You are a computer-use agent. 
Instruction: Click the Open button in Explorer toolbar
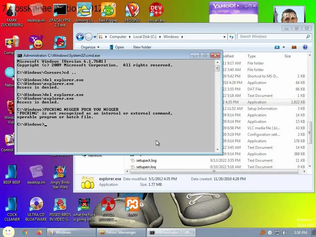pyautogui.click(x=117, y=47)
